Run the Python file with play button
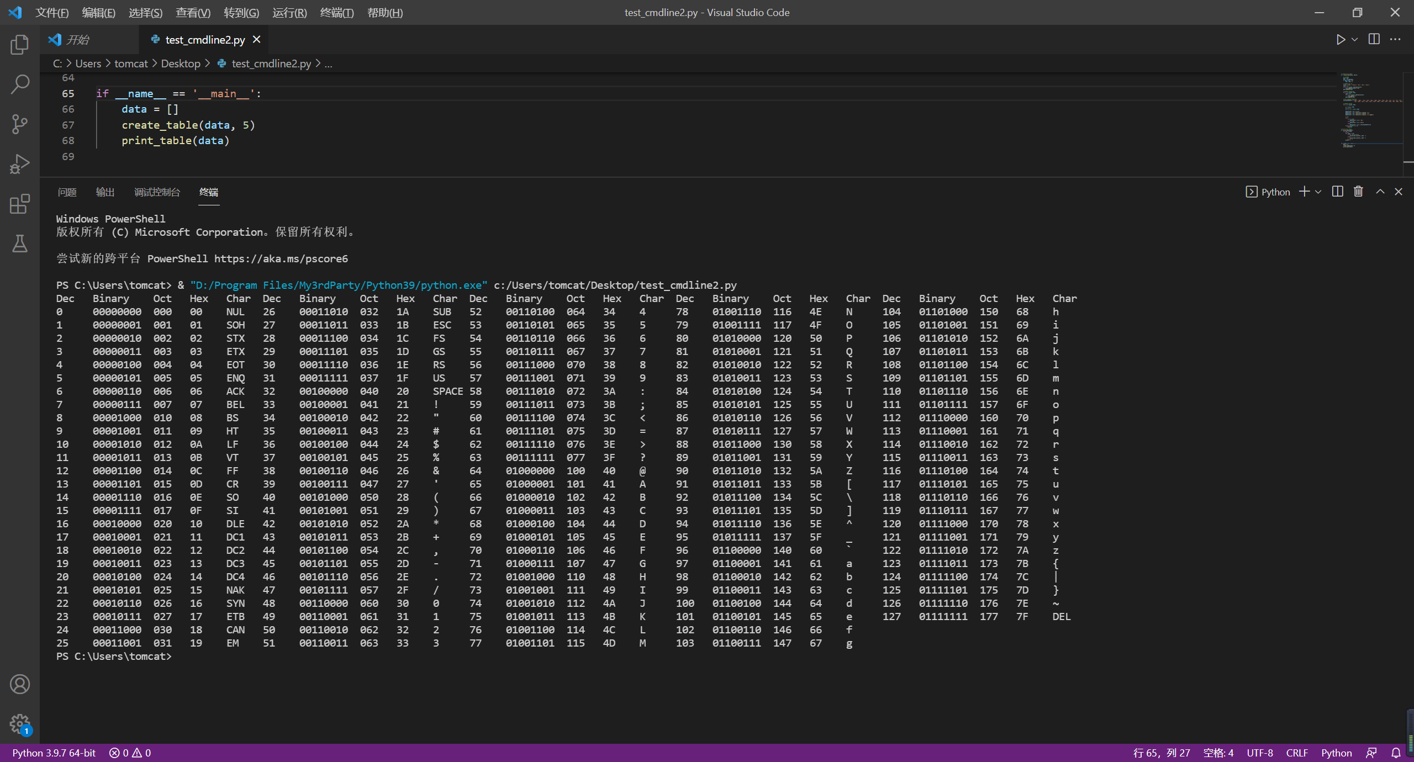The width and height of the screenshot is (1414, 762). coord(1341,40)
